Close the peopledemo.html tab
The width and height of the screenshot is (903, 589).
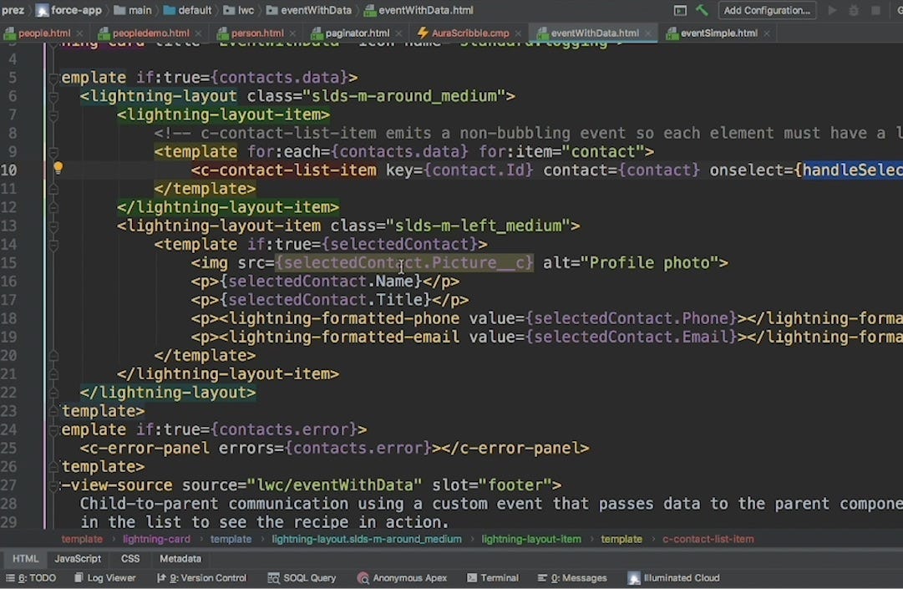point(198,33)
